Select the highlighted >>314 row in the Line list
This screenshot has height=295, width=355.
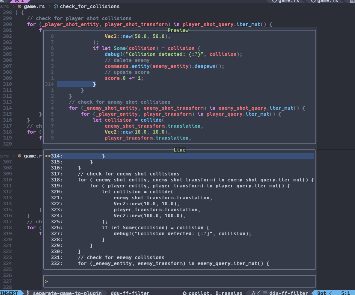click(180, 156)
